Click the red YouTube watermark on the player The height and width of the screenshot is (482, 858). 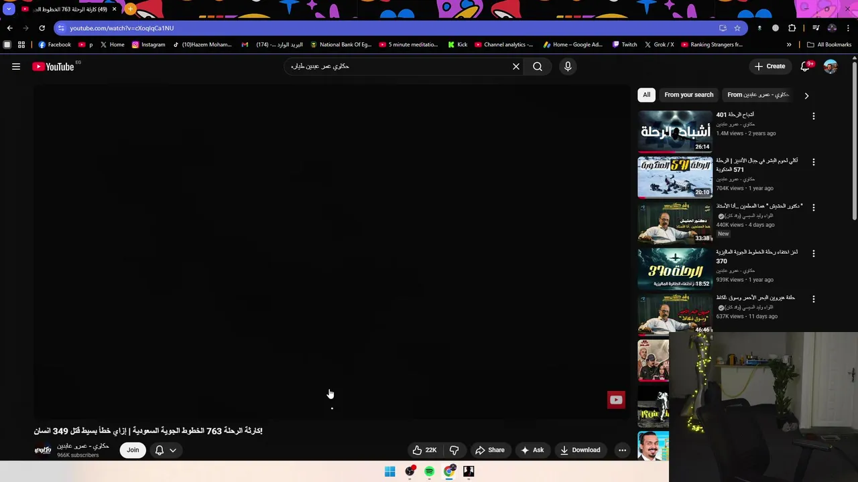click(x=616, y=400)
